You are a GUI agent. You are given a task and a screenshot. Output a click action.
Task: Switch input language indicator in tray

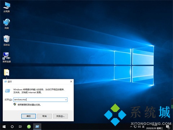click(x=143, y=127)
